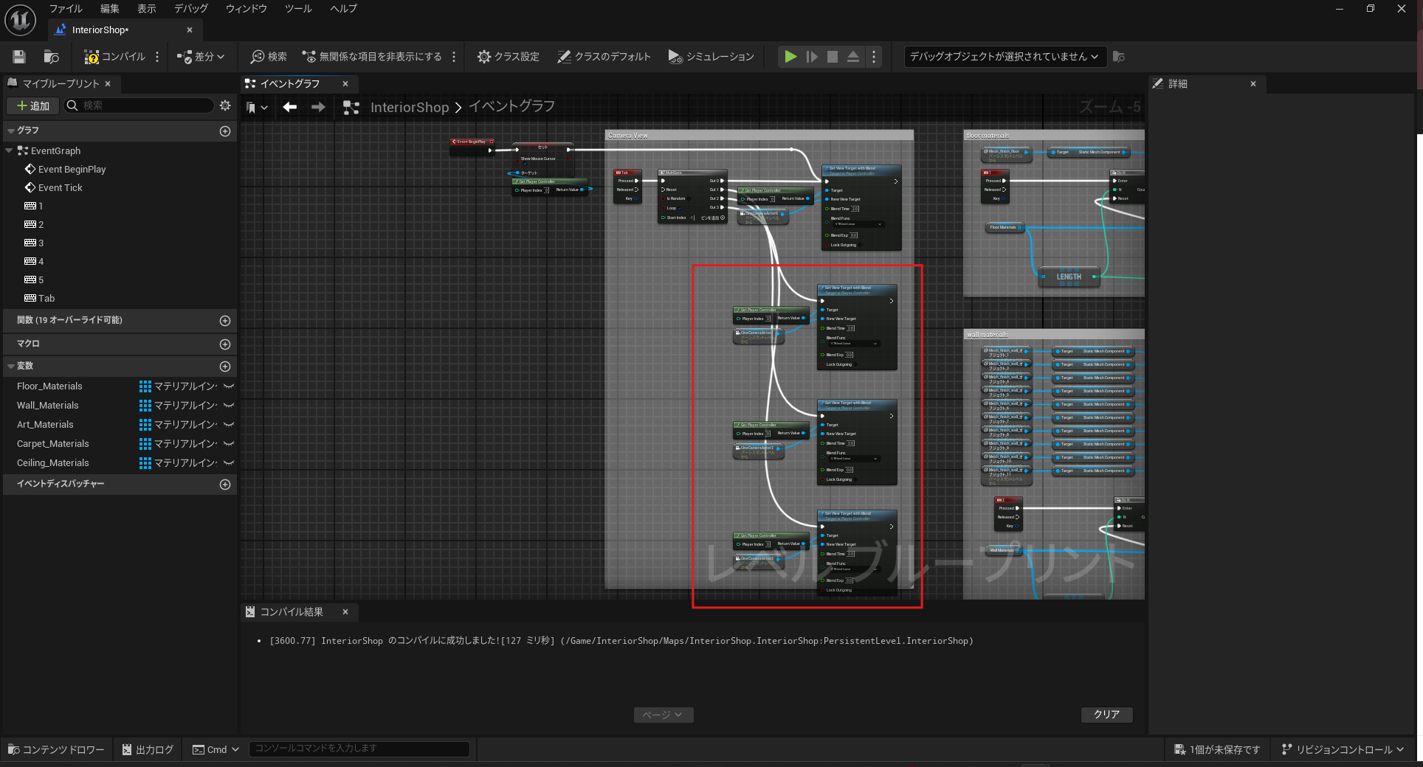
Task: Open the debug object selection dropdown
Action: pyautogui.click(x=1004, y=57)
